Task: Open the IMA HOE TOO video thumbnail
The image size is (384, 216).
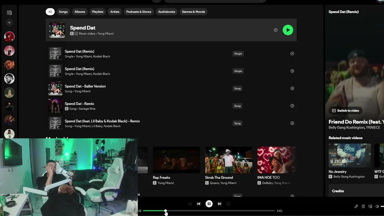Action: click(277, 160)
